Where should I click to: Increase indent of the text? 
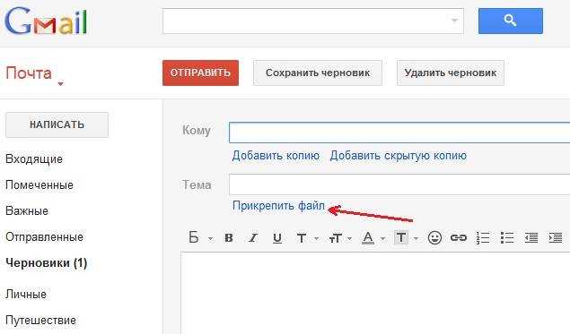tap(555, 238)
